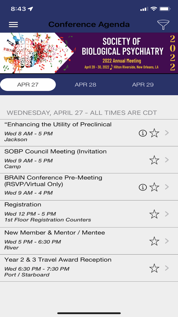Star the Year 2 & 3 Travel Award Reception
This screenshot has height=317, width=178.
(154, 268)
